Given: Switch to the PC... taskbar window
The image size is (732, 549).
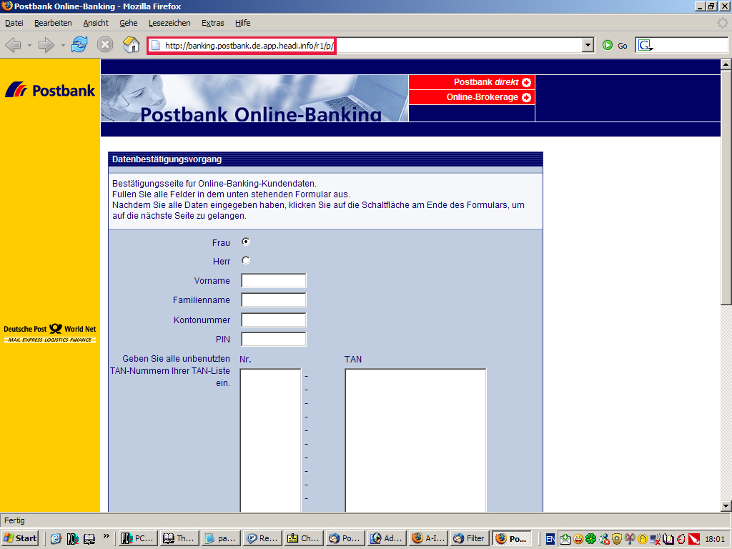Looking at the screenshot, I should [138, 539].
